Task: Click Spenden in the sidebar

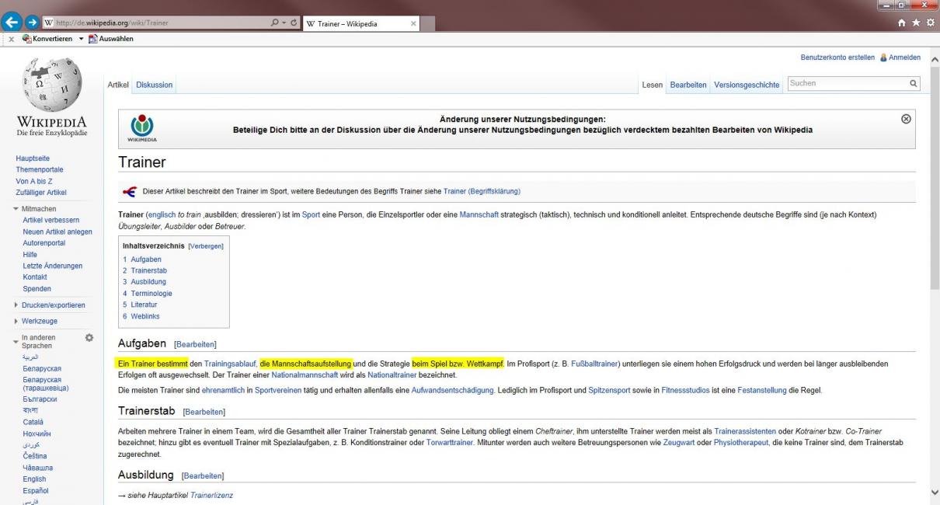Action: (x=37, y=288)
